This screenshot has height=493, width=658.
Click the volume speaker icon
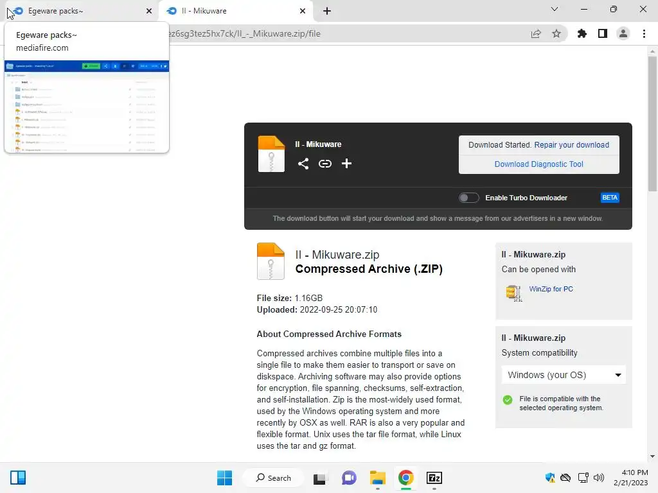(599, 478)
